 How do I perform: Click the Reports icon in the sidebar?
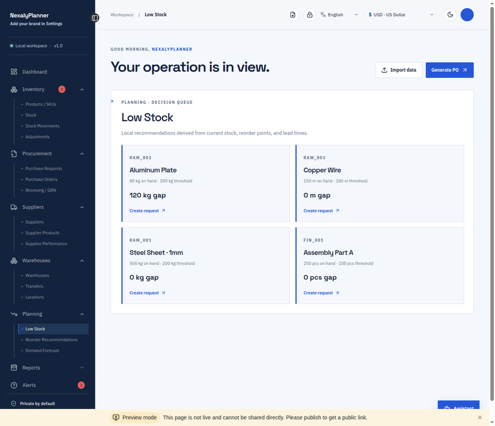tap(14, 367)
